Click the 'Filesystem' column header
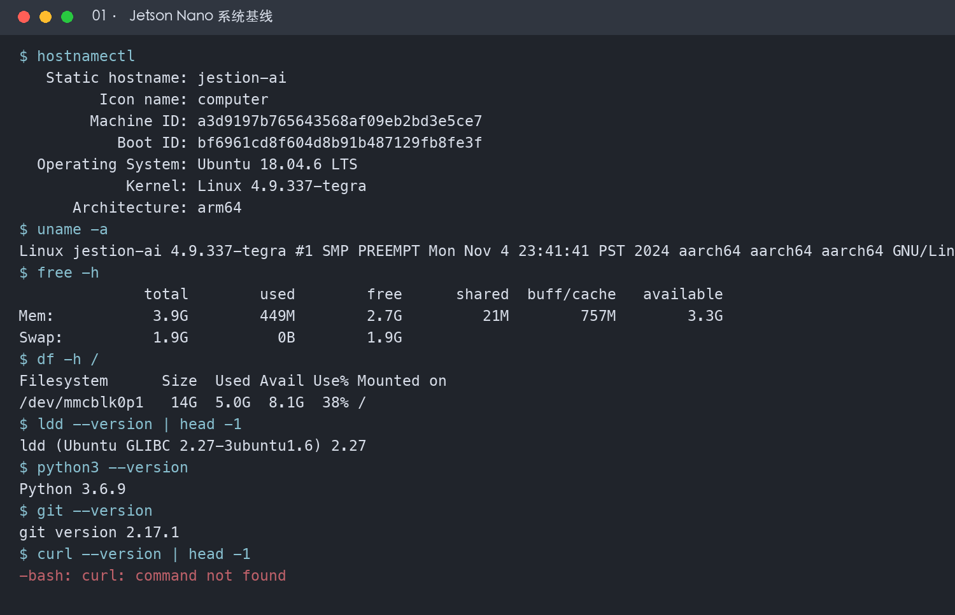 64,381
